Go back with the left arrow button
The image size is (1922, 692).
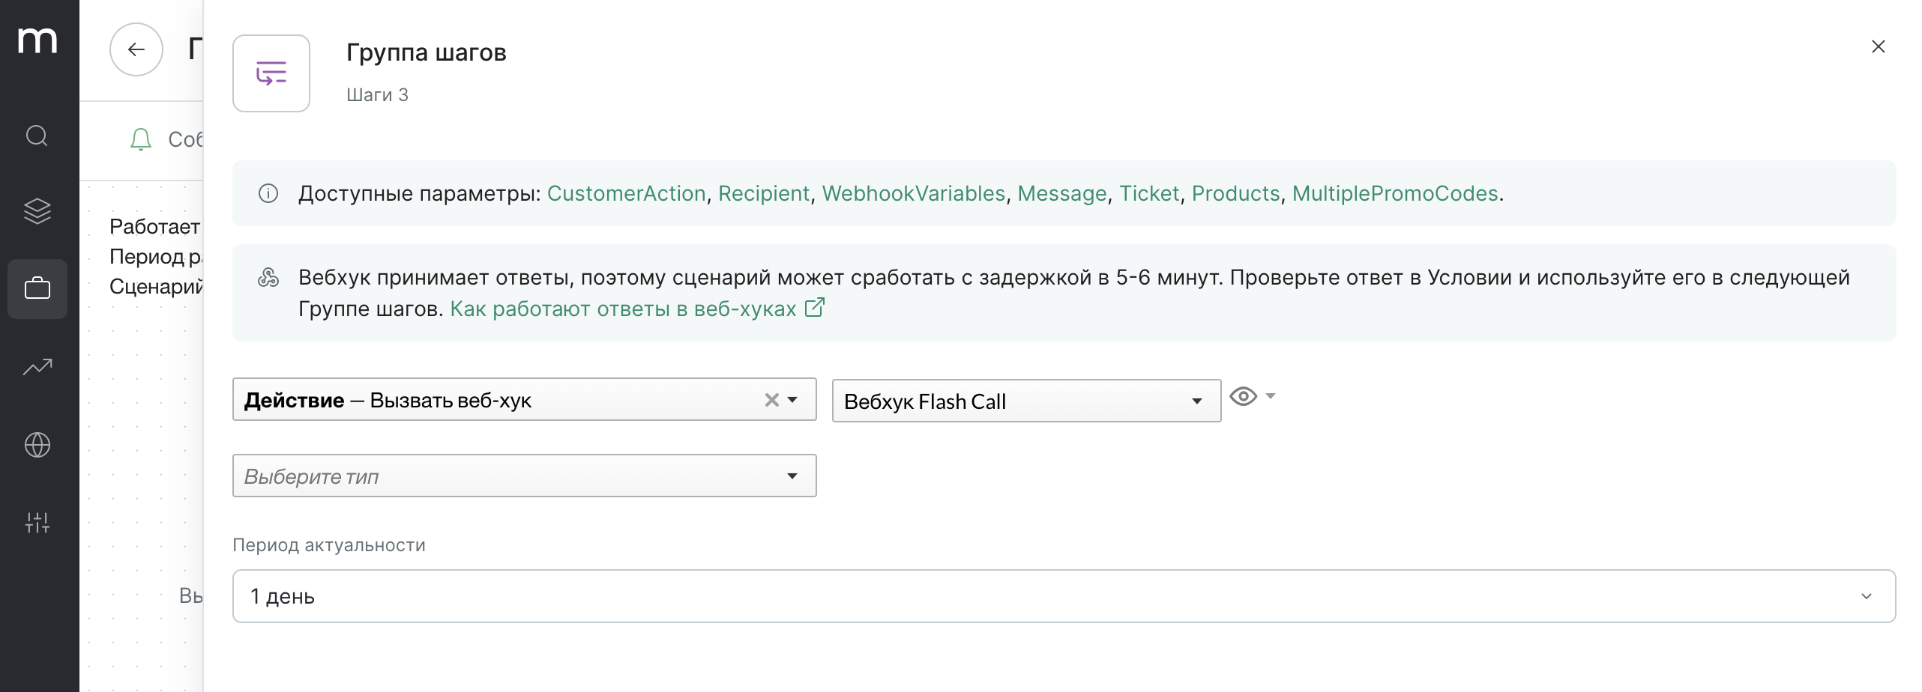point(136,49)
